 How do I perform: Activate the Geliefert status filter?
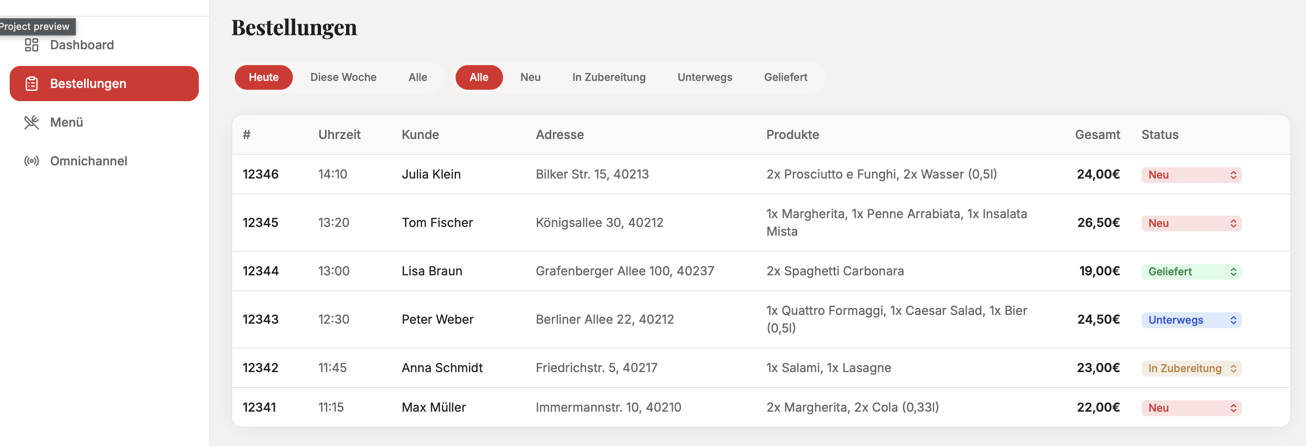coord(785,77)
